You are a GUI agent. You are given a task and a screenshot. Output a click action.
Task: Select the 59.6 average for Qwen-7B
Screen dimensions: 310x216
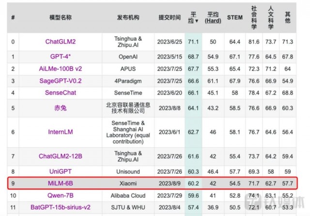pos(193,196)
